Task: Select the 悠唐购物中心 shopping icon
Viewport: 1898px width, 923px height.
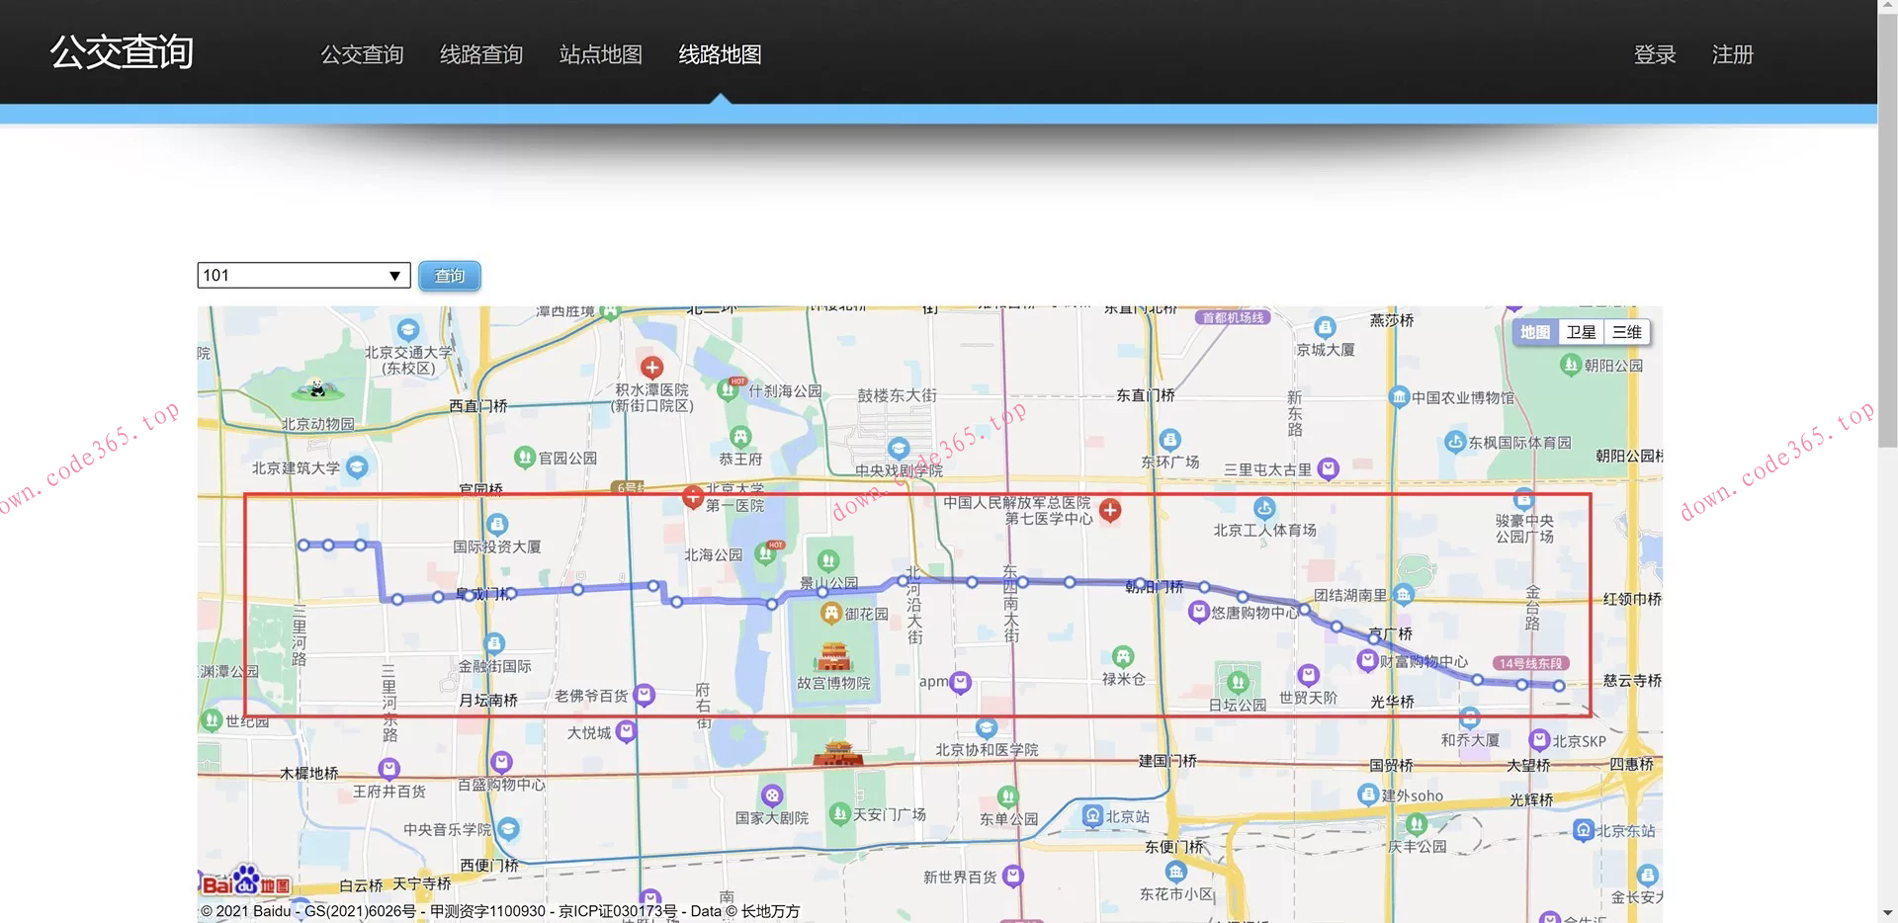Action: click(1199, 613)
